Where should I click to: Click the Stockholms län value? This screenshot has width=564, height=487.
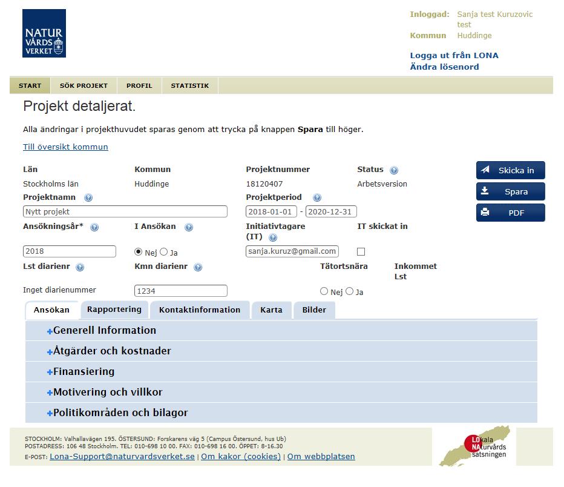(x=51, y=184)
